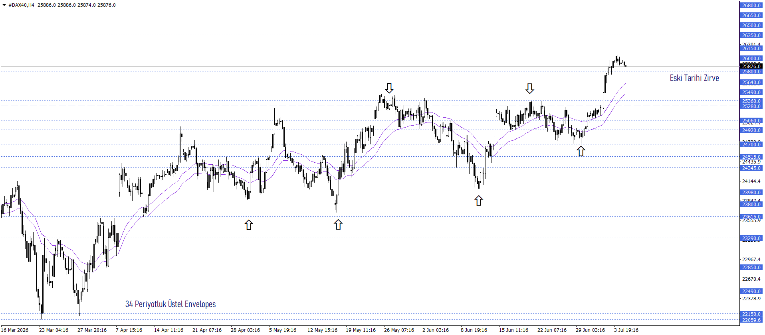The image size is (765, 335).
Task: Click the 24144.4 price scale value
Action: coord(751,181)
